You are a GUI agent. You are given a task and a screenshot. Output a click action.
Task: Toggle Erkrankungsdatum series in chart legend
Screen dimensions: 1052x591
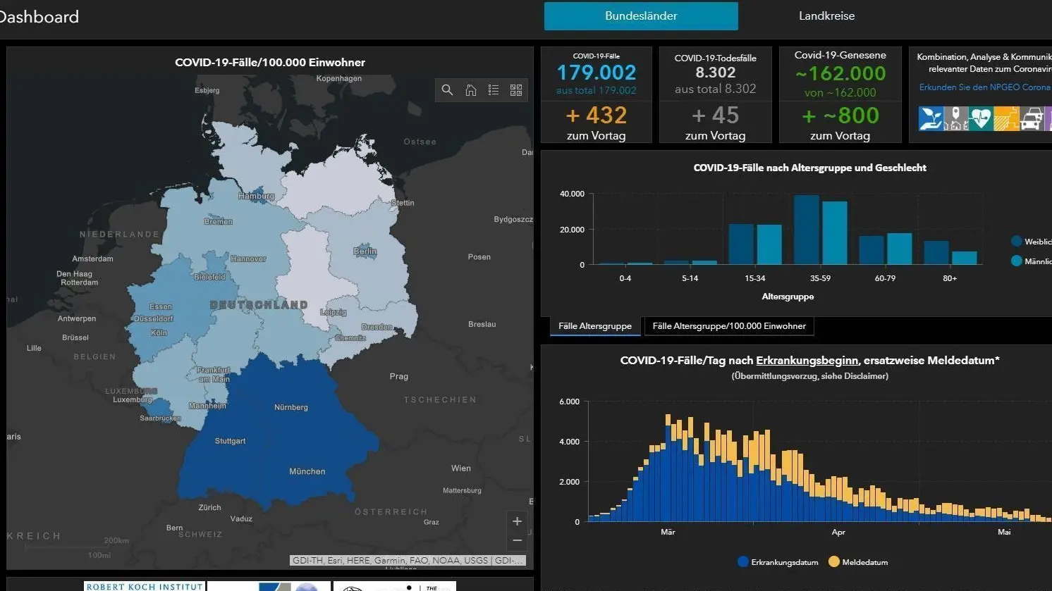[778, 562]
